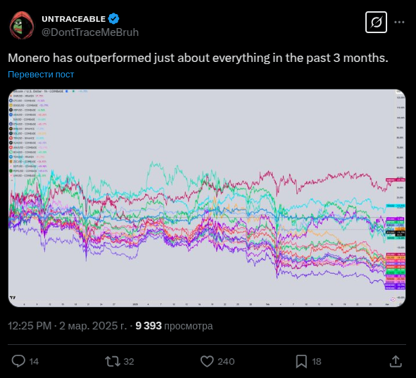Open the share post icon
Image resolution: width=416 pixels, height=378 pixels.
(396, 361)
